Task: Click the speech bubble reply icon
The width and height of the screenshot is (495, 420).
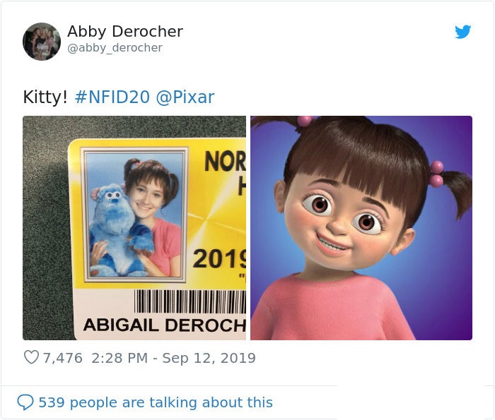Action: point(25,402)
